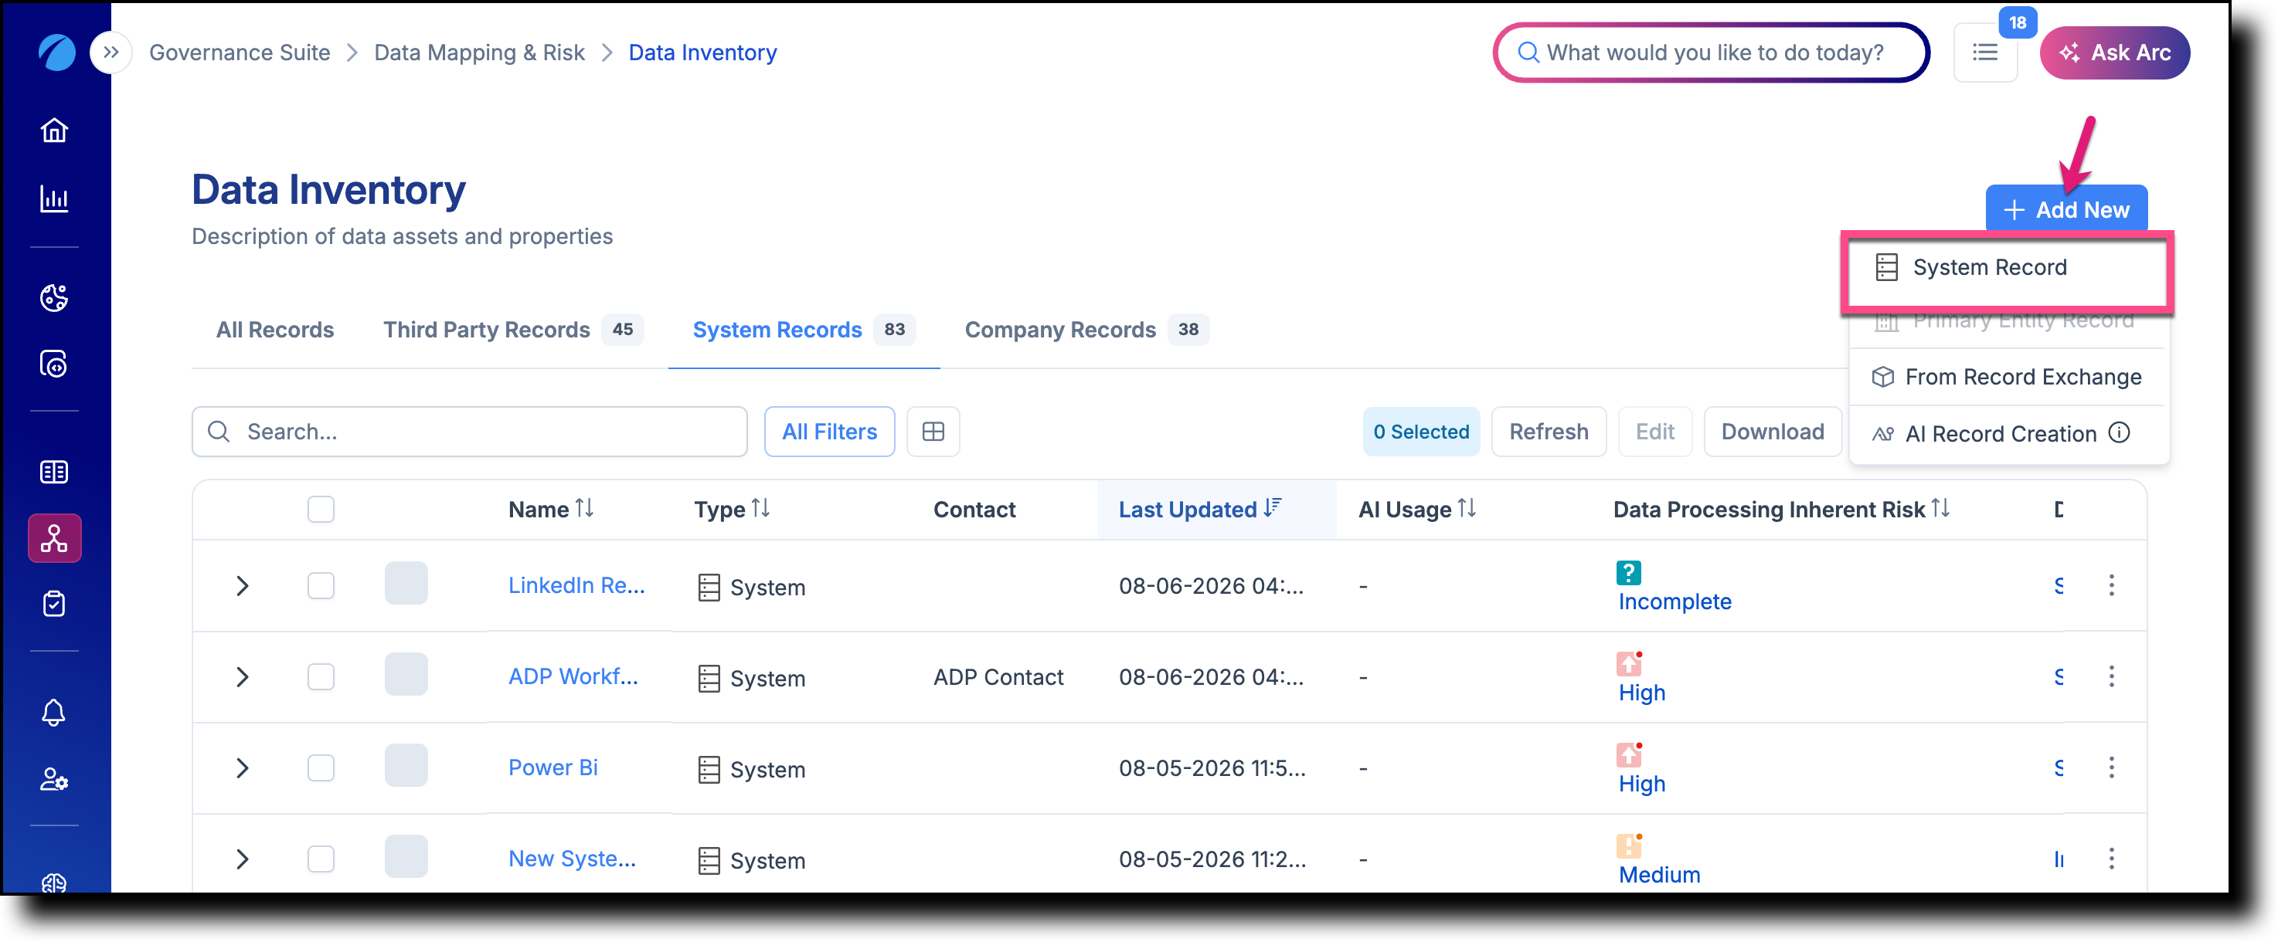
Task: Click the Medium risk icon in New Syste row
Action: click(x=1628, y=845)
